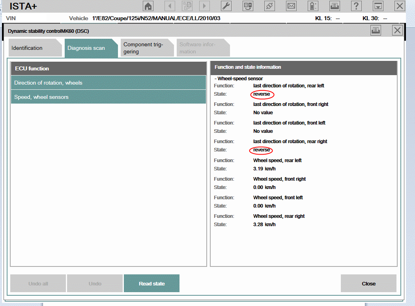Screen dimensions: 415x306
Task: Close the ISTA+ application with top X
Action: [x=400, y=6]
